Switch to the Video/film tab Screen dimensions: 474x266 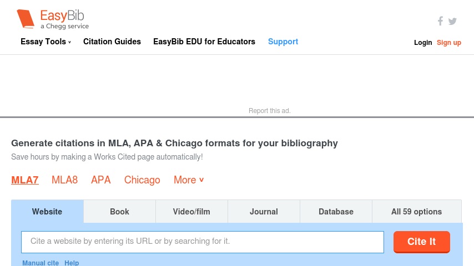tap(191, 211)
